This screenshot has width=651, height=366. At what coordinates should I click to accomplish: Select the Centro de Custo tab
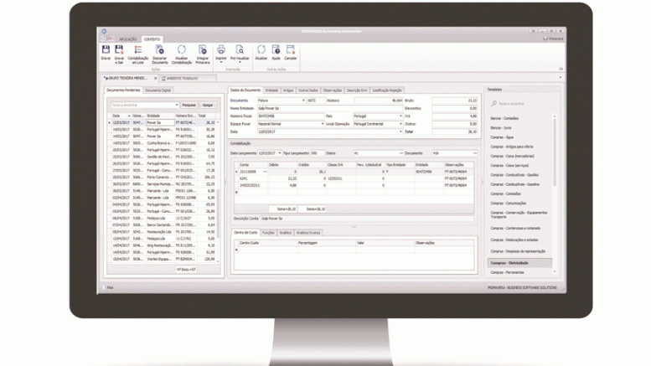[x=245, y=232]
